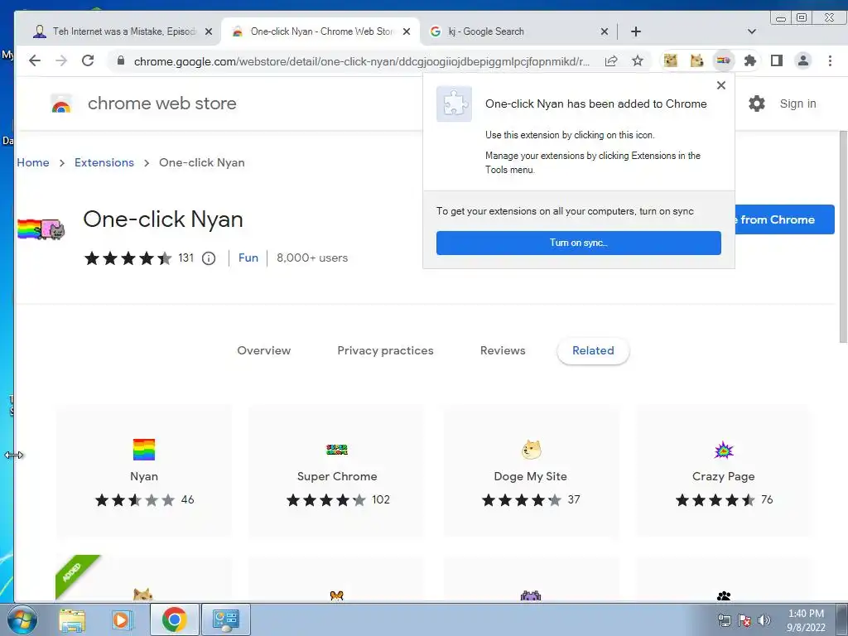Open Windows Media Player from taskbar
Screen dimensions: 848x636
pyautogui.click(x=121, y=619)
